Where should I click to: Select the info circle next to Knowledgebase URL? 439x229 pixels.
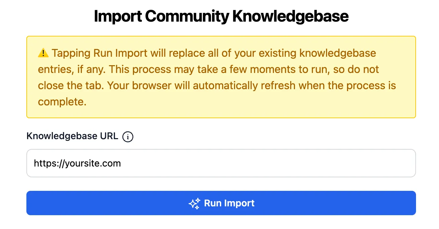(128, 136)
